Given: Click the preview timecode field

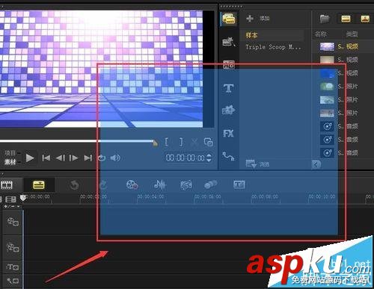Looking at the screenshot, I should [186, 158].
